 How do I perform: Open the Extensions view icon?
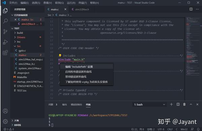pos(5,53)
